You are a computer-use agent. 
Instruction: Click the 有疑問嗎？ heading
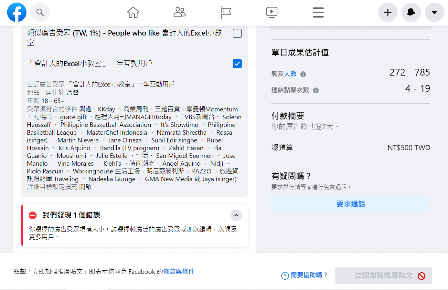tap(291, 176)
